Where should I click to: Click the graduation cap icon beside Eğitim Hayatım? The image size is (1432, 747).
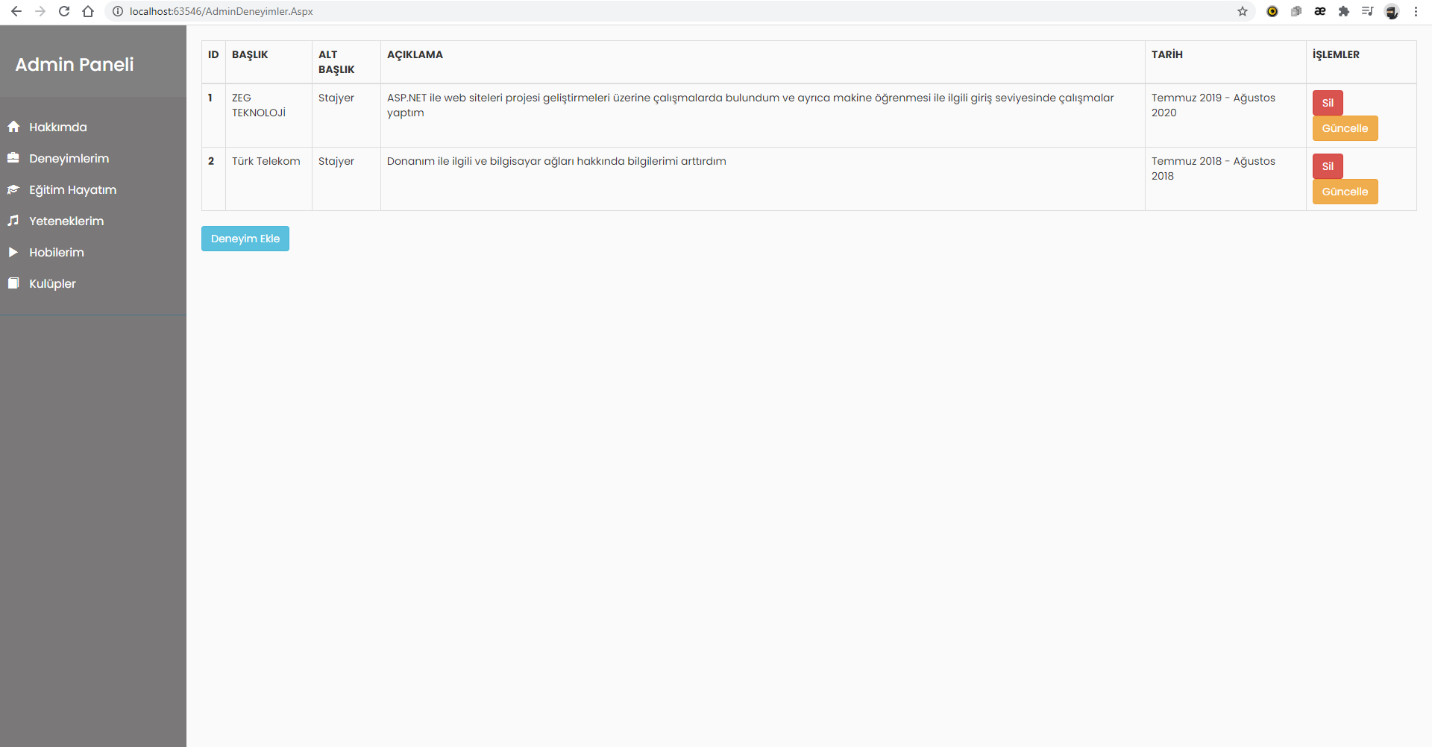(x=13, y=189)
